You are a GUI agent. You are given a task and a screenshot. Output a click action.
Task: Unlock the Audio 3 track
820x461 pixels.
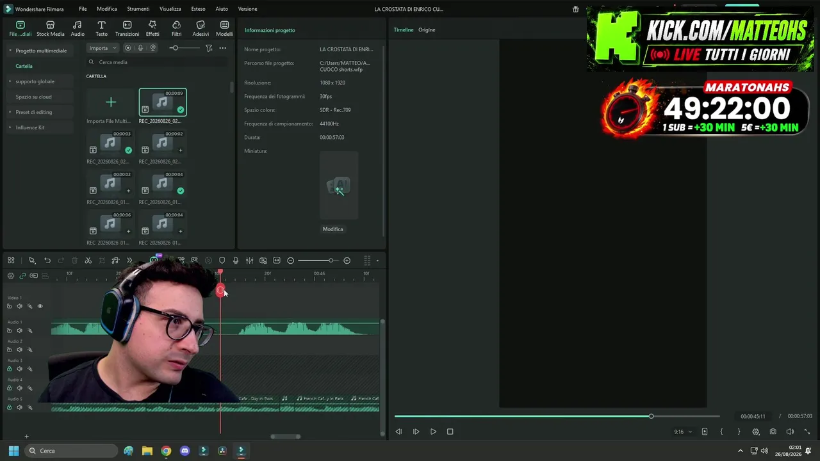tap(9, 369)
